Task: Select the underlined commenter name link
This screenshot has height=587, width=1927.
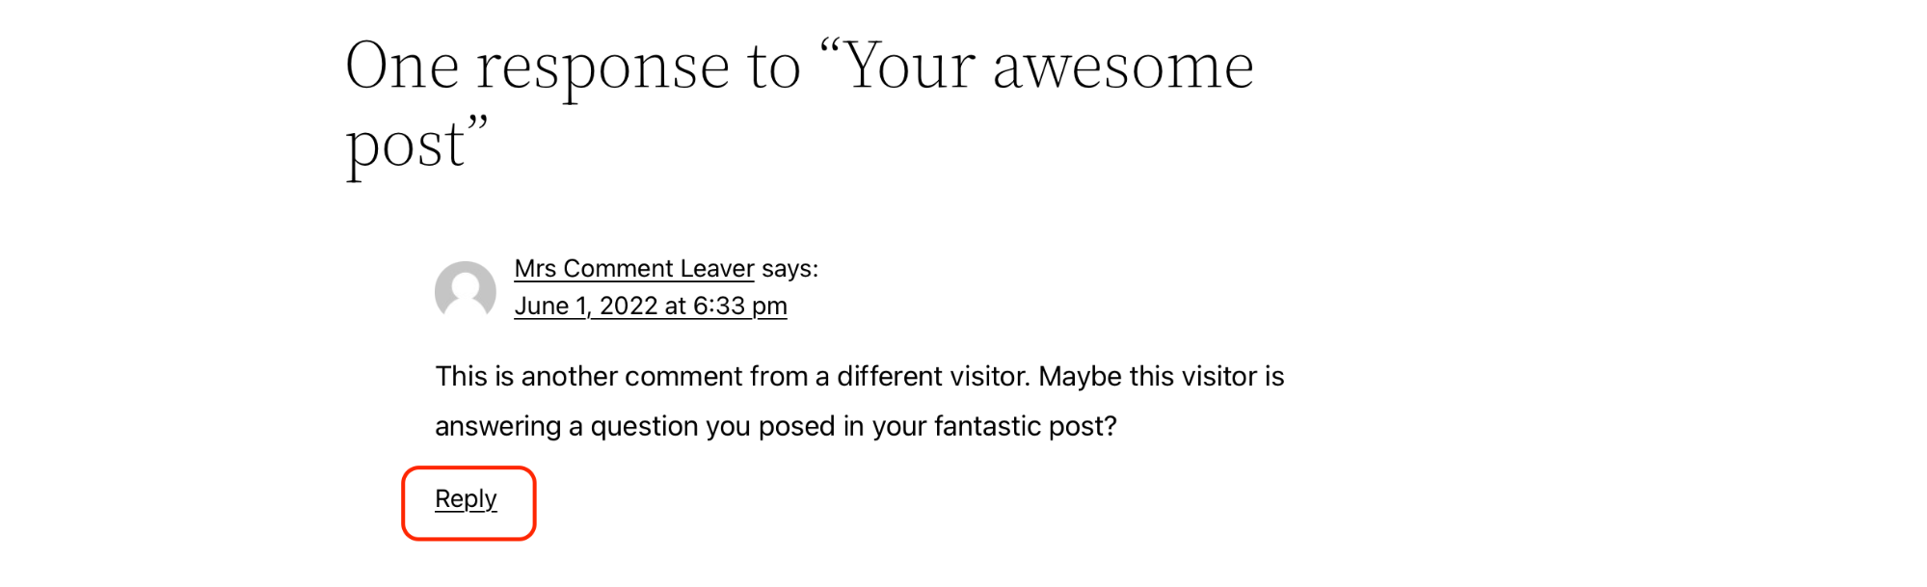Action: (x=633, y=269)
